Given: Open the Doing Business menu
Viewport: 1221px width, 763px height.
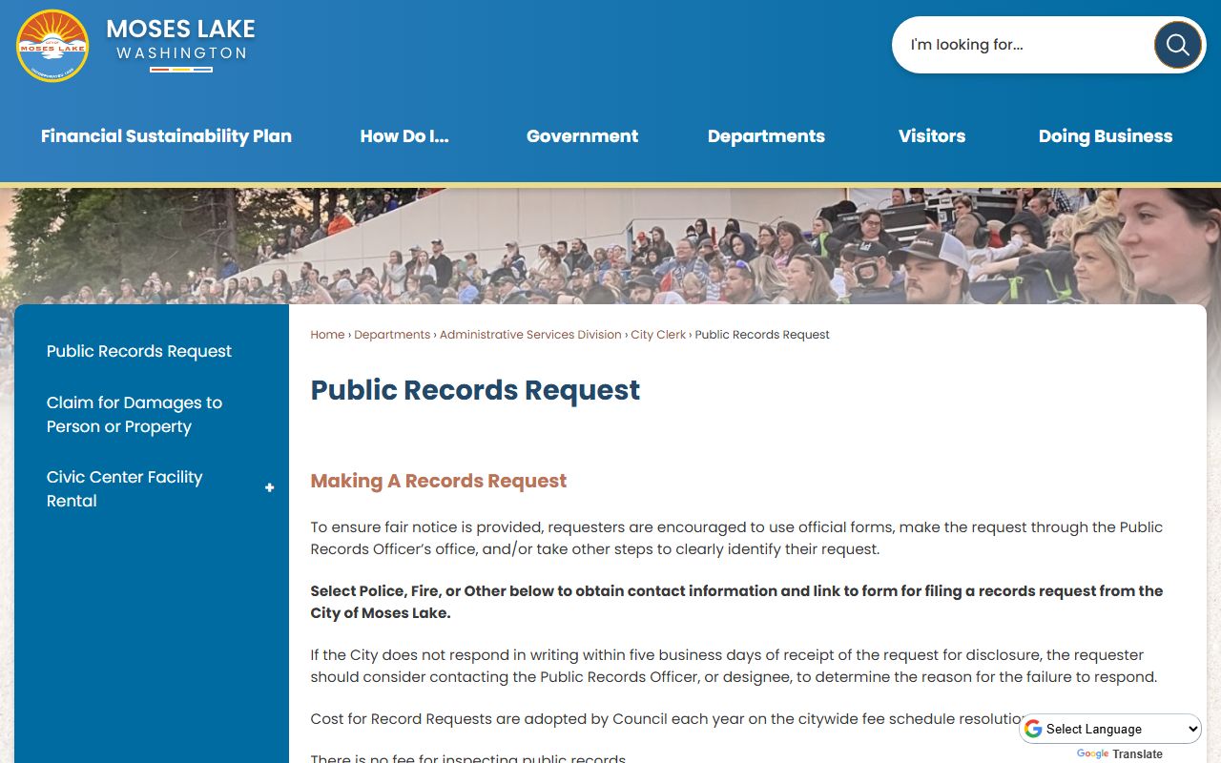Looking at the screenshot, I should (x=1106, y=136).
